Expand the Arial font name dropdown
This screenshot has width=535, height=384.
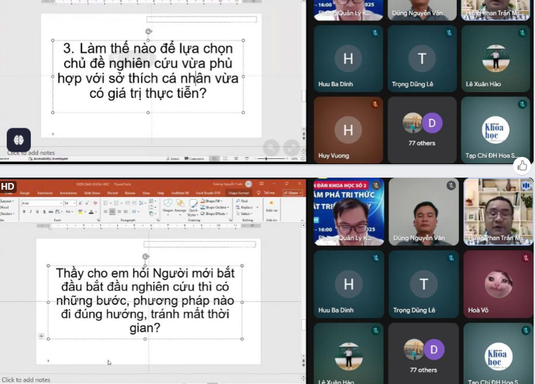click(59, 202)
